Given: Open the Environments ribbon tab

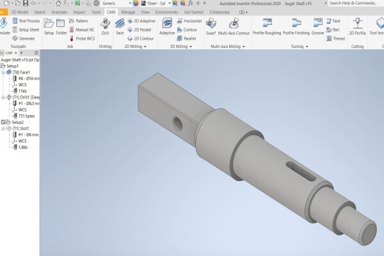Looking at the screenshot, I should [166, 12].
